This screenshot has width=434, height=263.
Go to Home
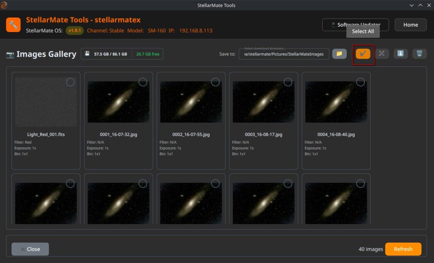point(410,25)
